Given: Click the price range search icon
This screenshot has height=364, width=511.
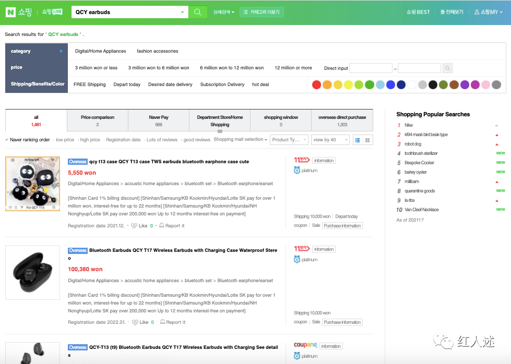Looking at the screenshot, I should 447,68.
